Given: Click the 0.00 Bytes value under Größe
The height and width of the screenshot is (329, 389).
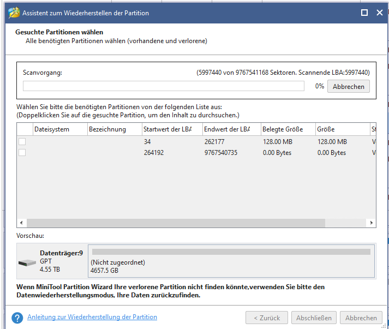Looking at the screenshot, I should tap(332, 153).
